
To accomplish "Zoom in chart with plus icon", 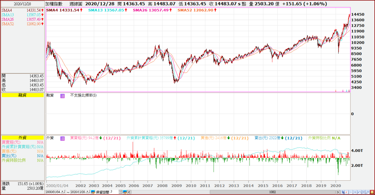I will click(x=355, y=192).
